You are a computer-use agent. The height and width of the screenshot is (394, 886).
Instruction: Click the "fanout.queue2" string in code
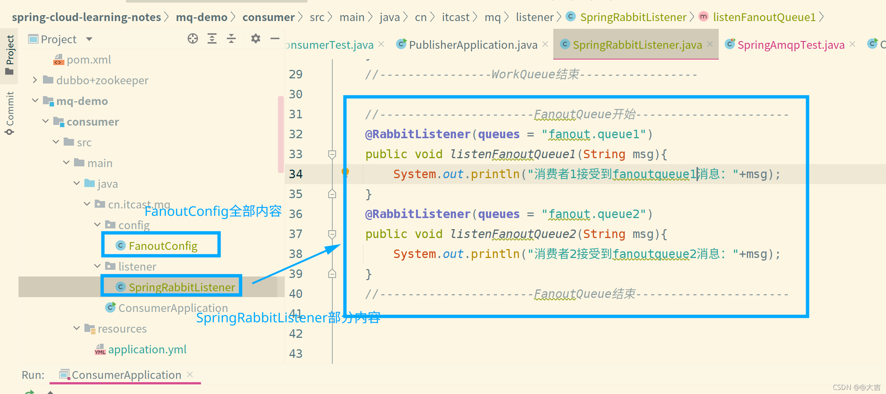(594, 214)
